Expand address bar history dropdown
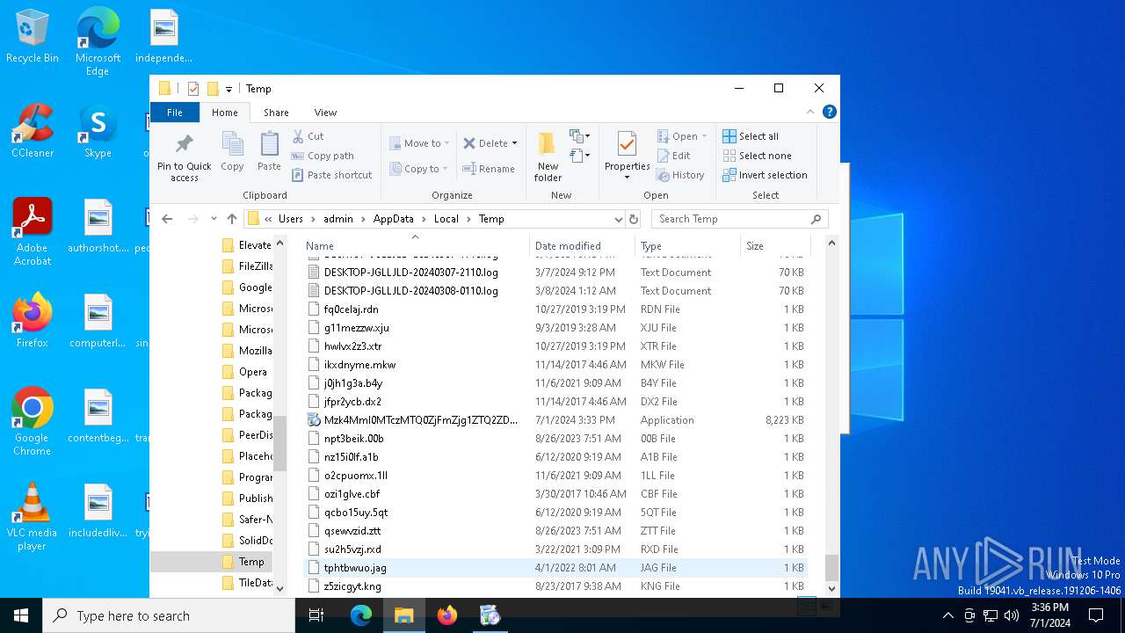The height and width of the screenshot is (633, 1125). pyautogui.click(x=618, y=219)
